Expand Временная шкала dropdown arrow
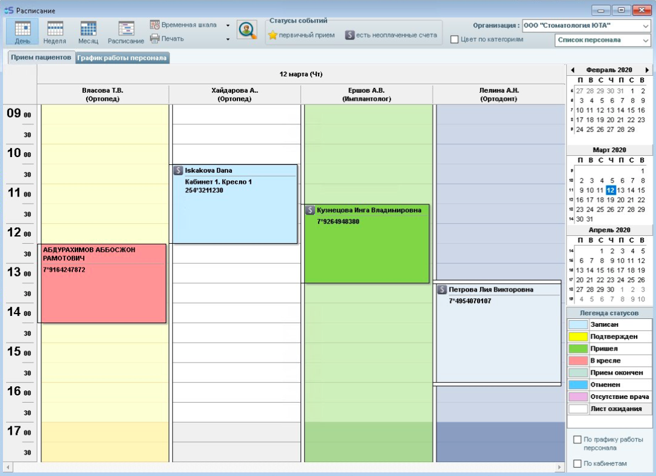This screenshot has width=656, height=476. (x=228, y=25)
